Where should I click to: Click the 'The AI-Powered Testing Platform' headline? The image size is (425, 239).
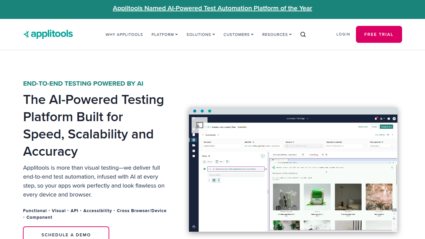[x=94, y=125]
